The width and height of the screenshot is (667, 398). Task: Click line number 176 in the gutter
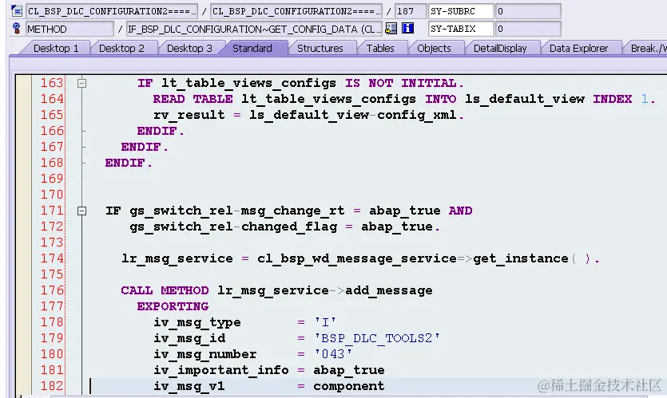52,290
